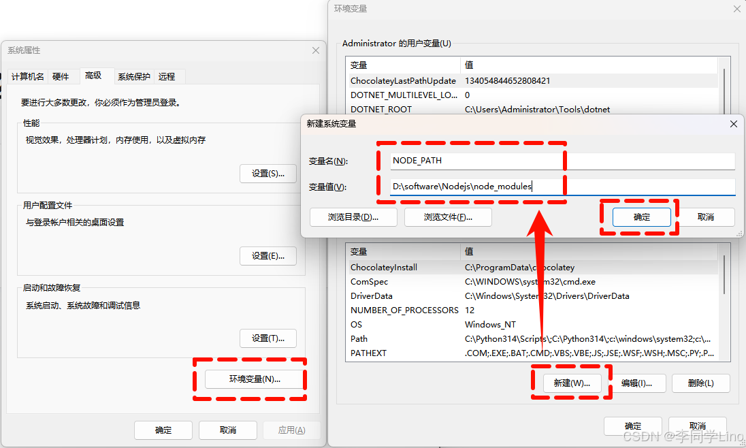Click 值 column header in user variables

589,65
